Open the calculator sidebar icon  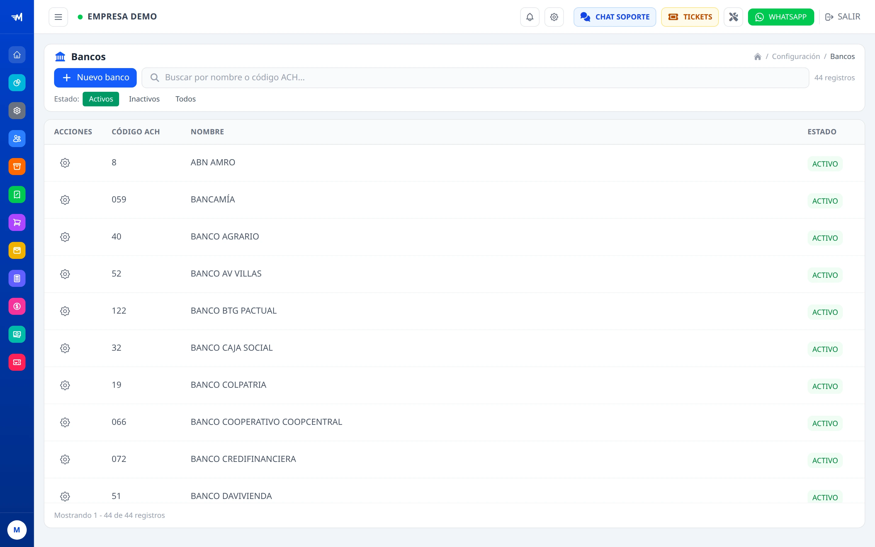(x=17, y=278)
